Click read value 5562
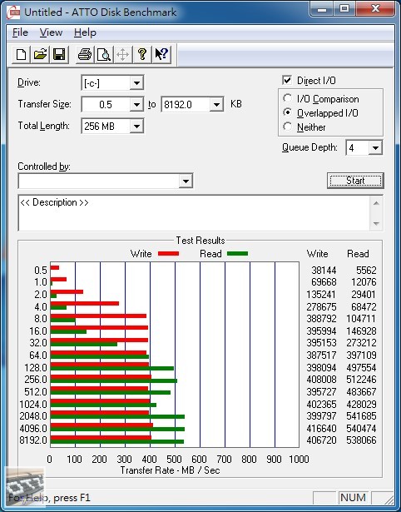 366,270
